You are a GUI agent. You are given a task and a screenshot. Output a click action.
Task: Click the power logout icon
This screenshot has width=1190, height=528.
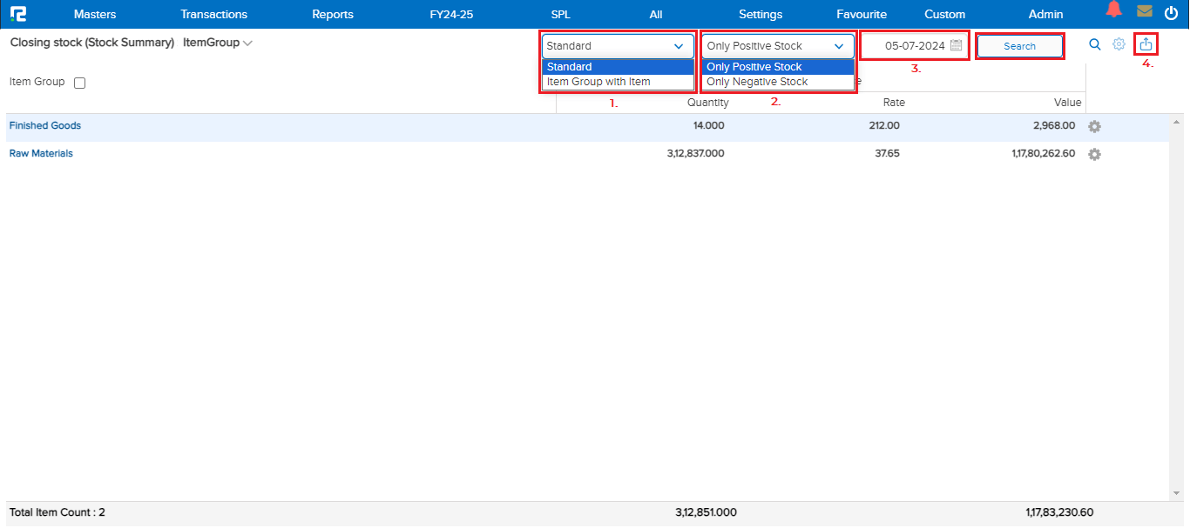pyautogui.click(x=1171, y=12)
